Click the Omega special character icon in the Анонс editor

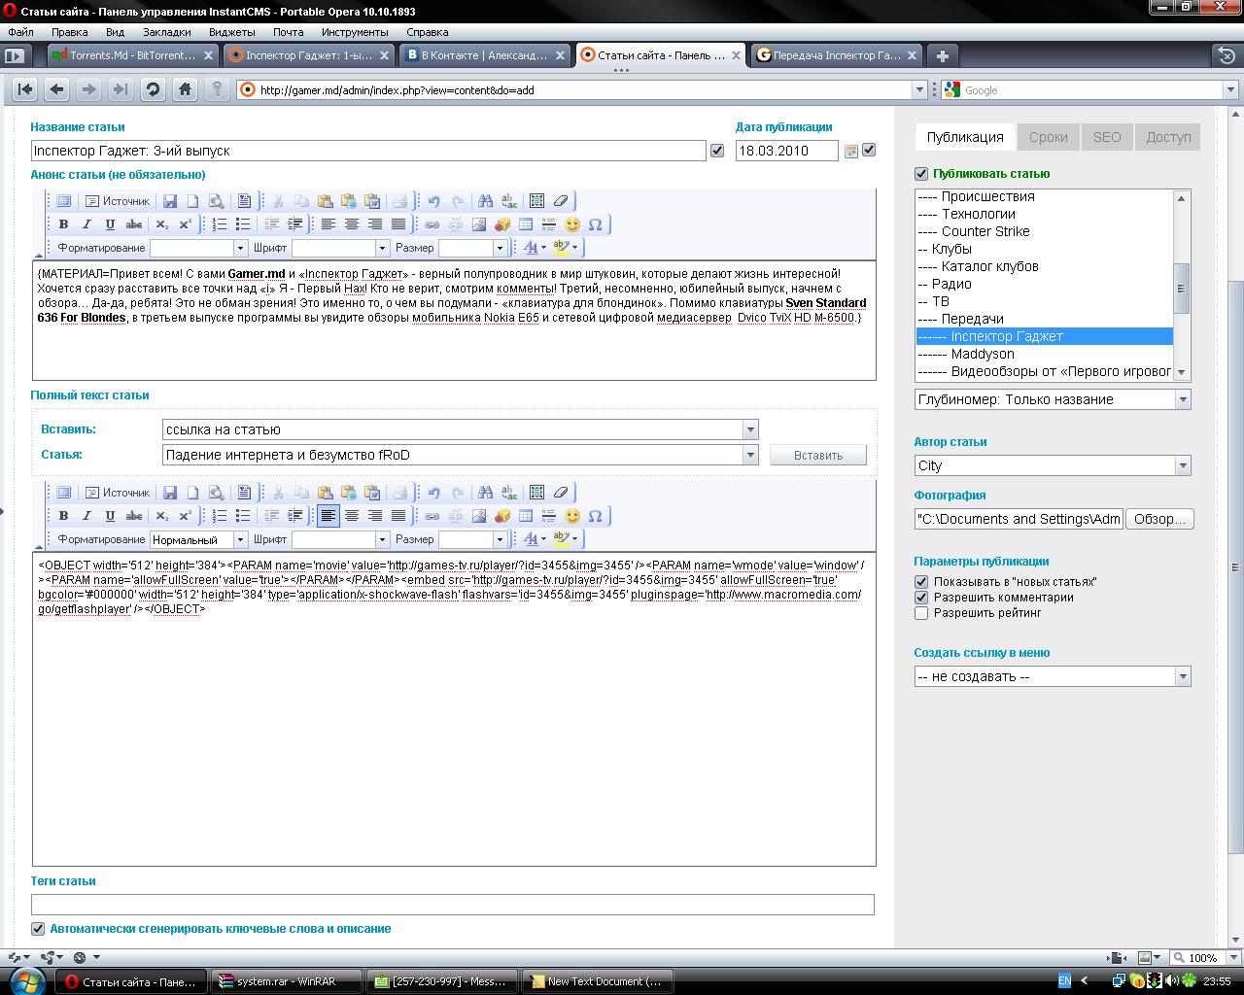(x=596, y=224)
